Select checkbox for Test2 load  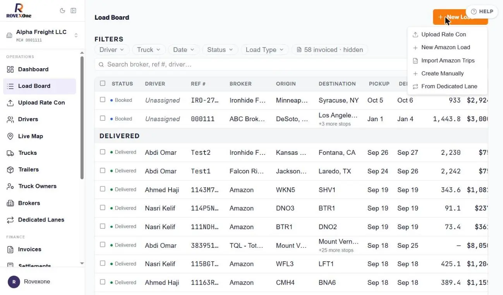coord(103,152)
